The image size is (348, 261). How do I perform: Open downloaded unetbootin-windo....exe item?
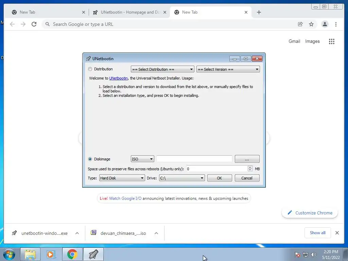tap(45, 233)
